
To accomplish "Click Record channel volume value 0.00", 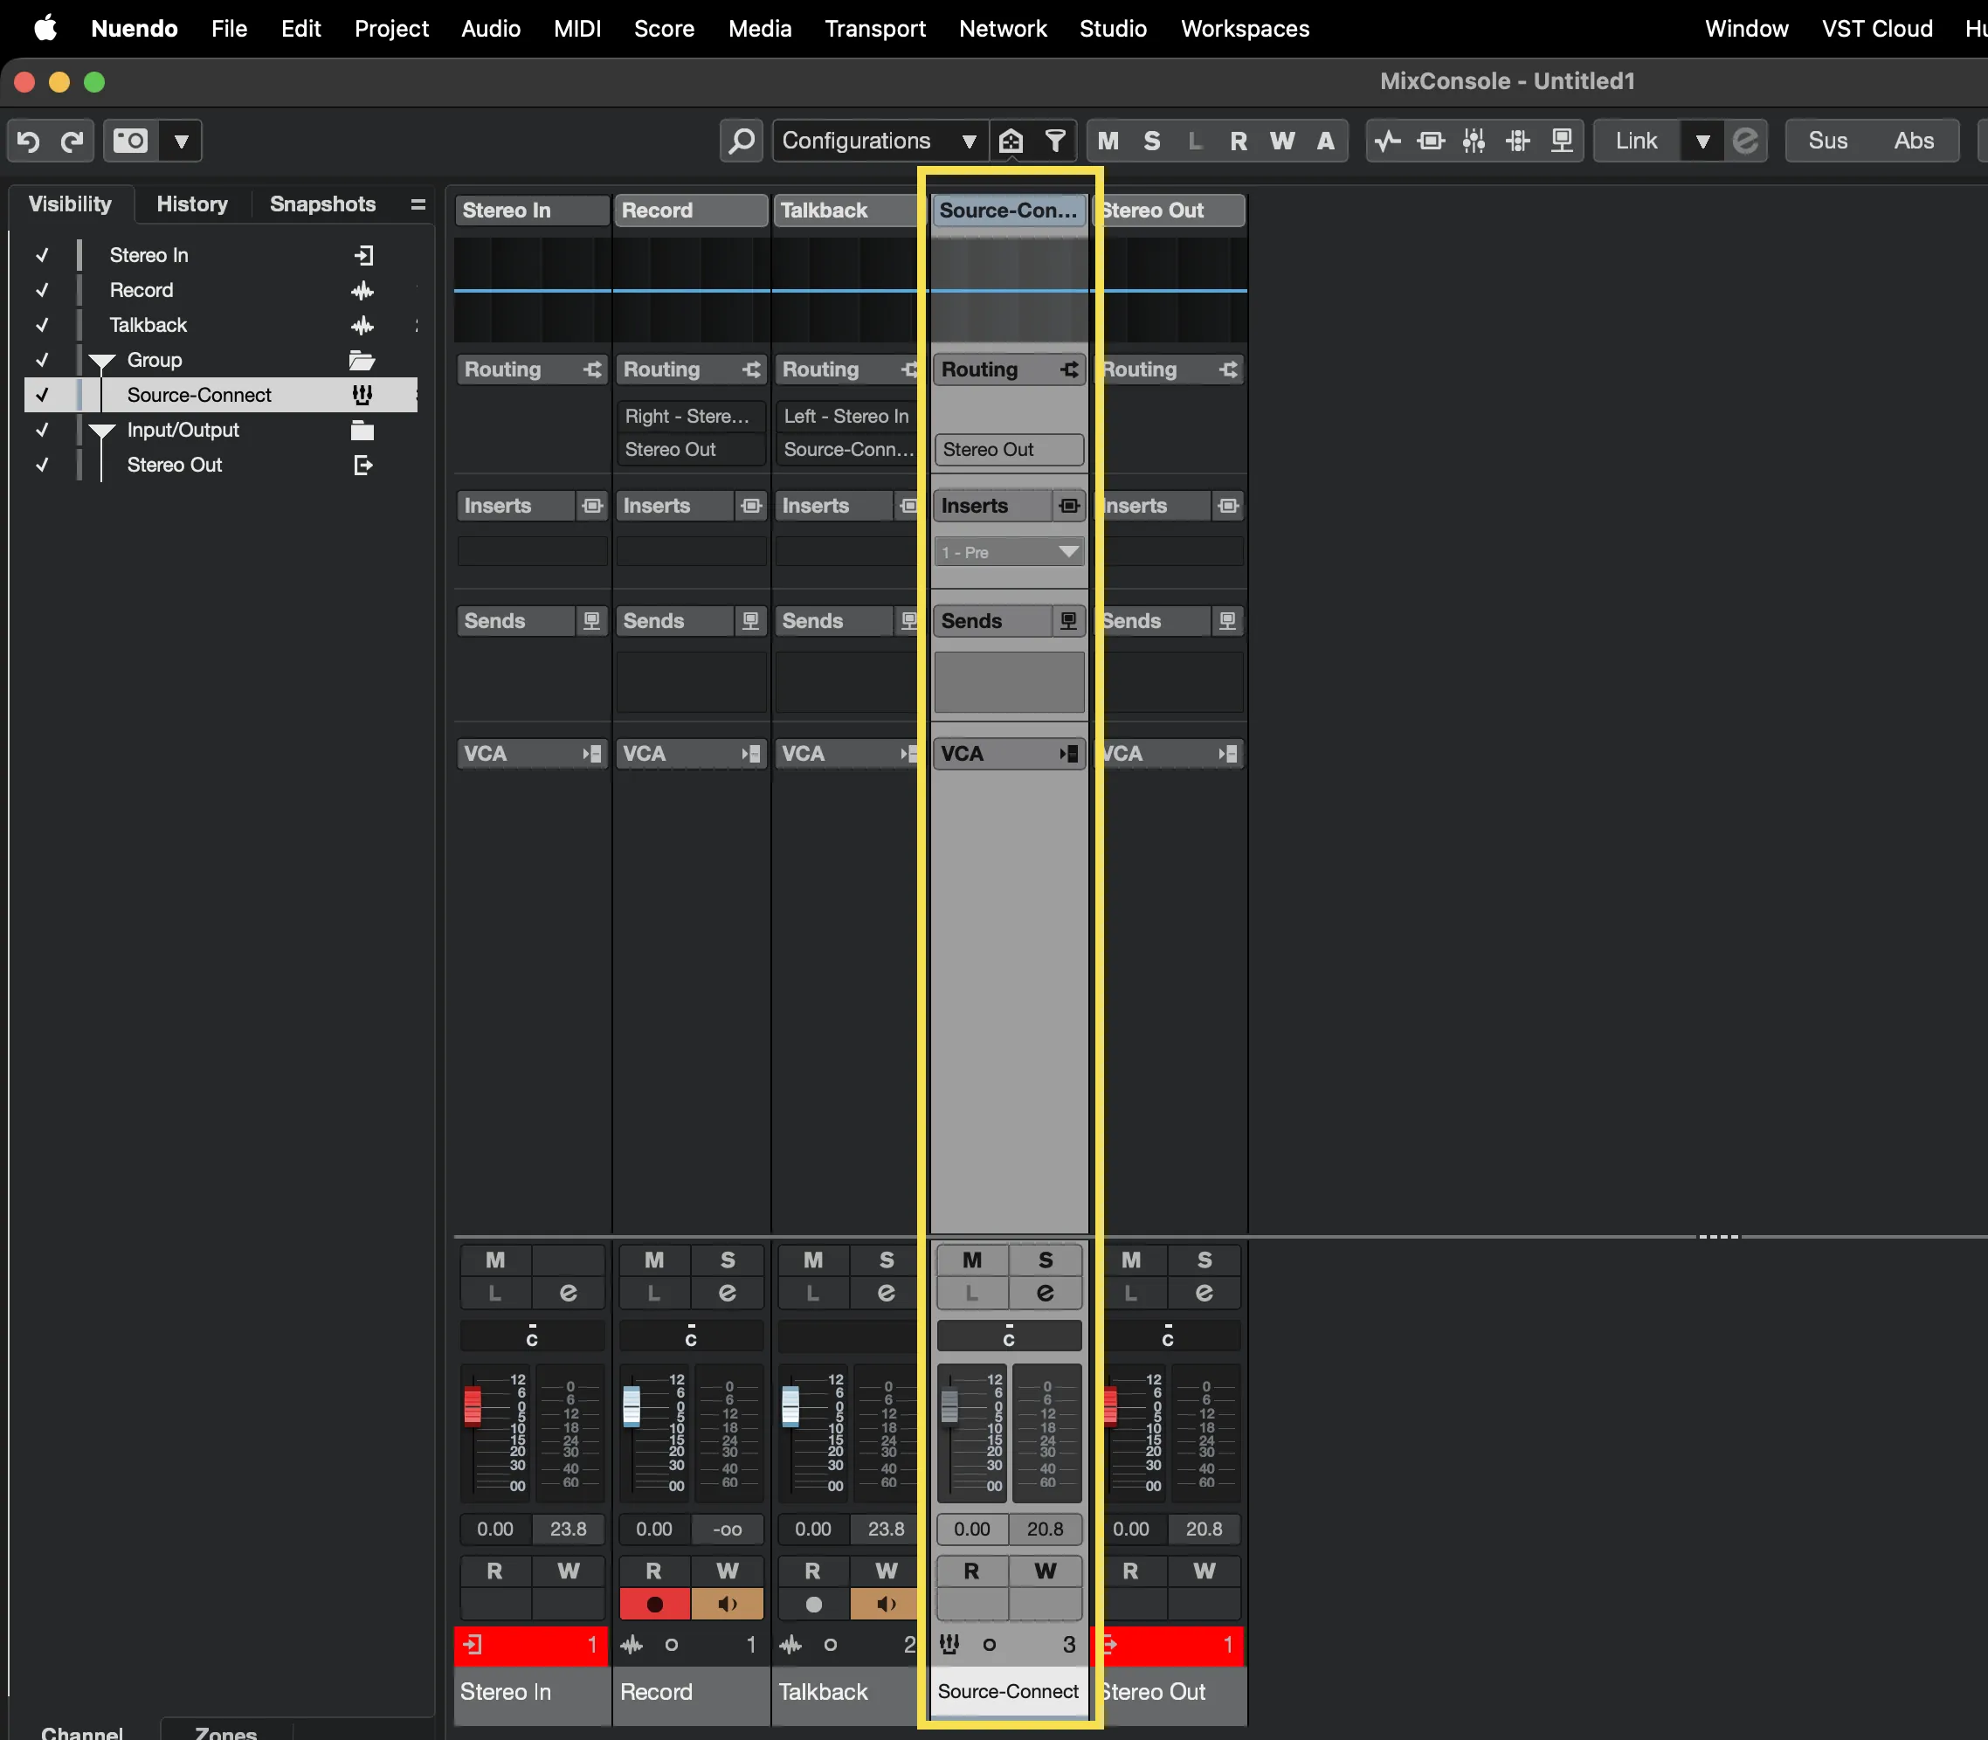I will 654,1529.
